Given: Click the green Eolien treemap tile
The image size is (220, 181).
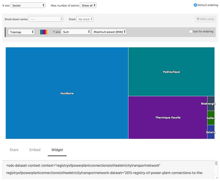Looking at the screenshot, I should point(211,118).
